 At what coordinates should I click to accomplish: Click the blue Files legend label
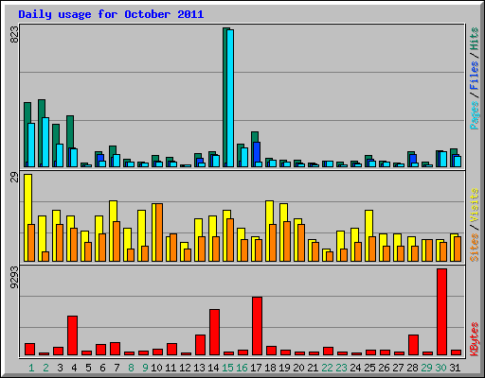474,76
